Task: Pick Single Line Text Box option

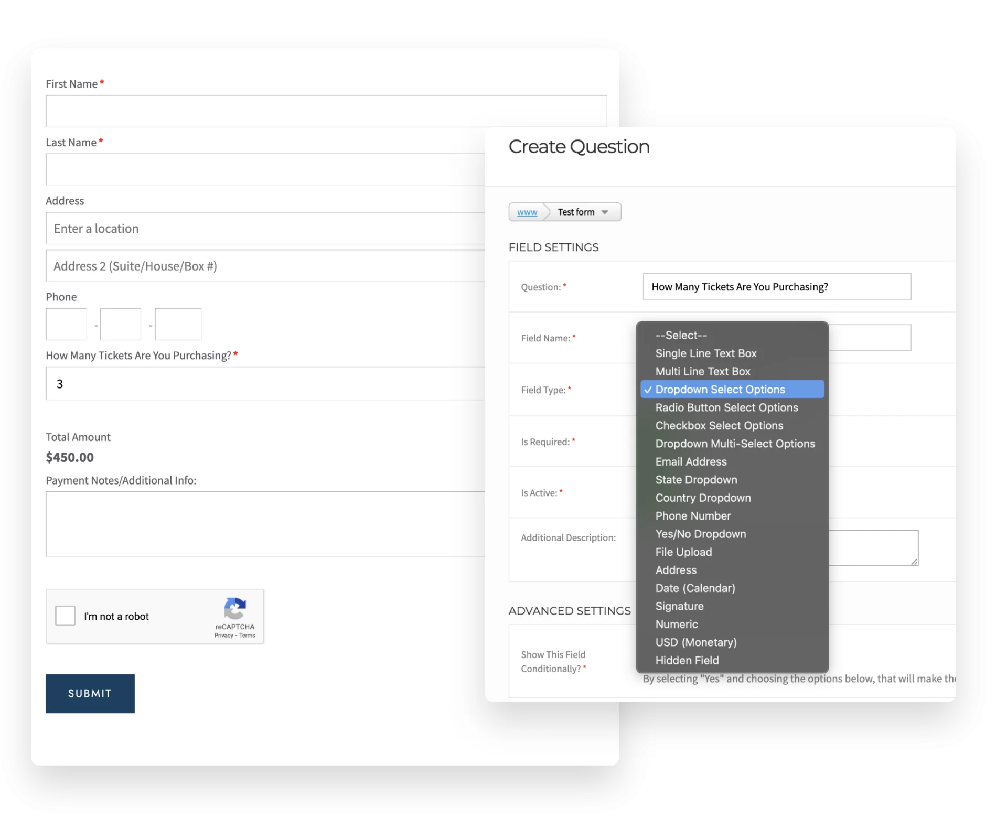Action: click(705, 353)
